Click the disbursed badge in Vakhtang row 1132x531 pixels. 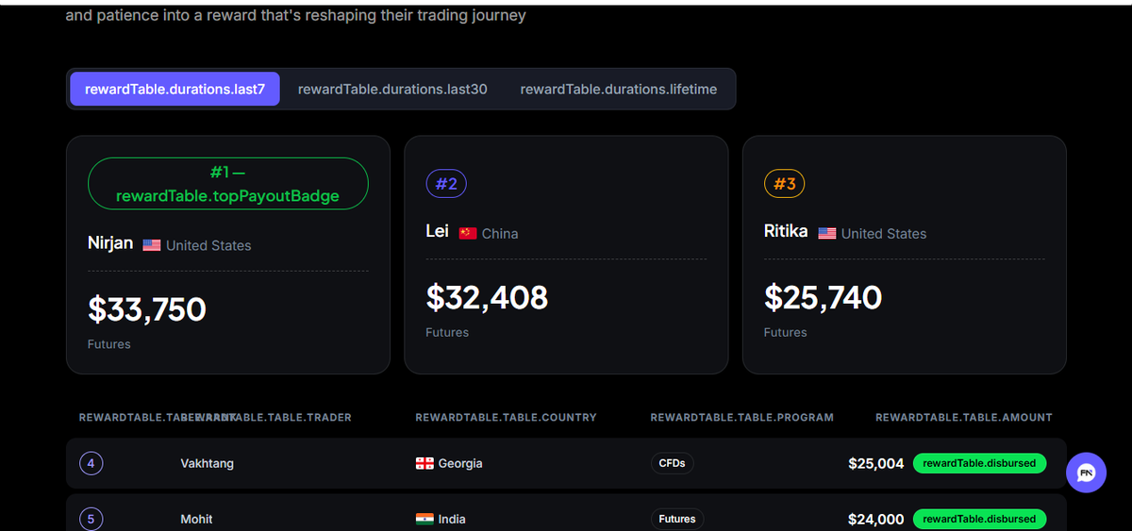point(979,463)
